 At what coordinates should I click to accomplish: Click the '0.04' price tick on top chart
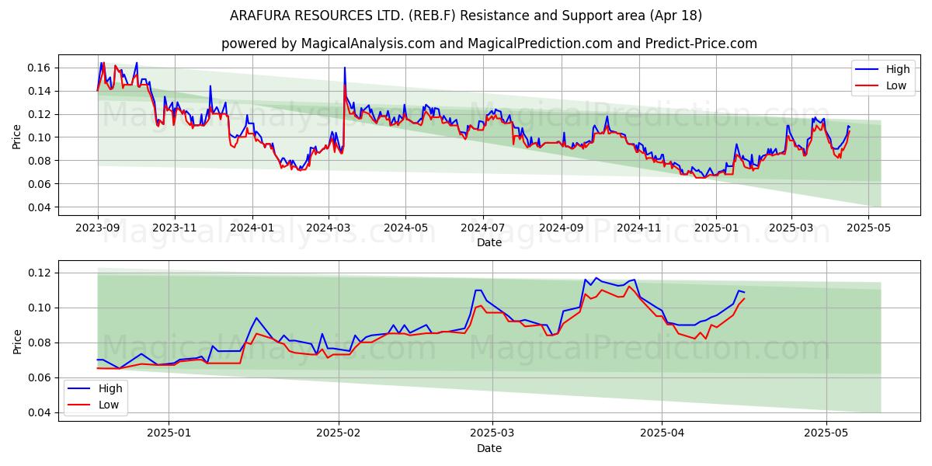pos(39,207)
